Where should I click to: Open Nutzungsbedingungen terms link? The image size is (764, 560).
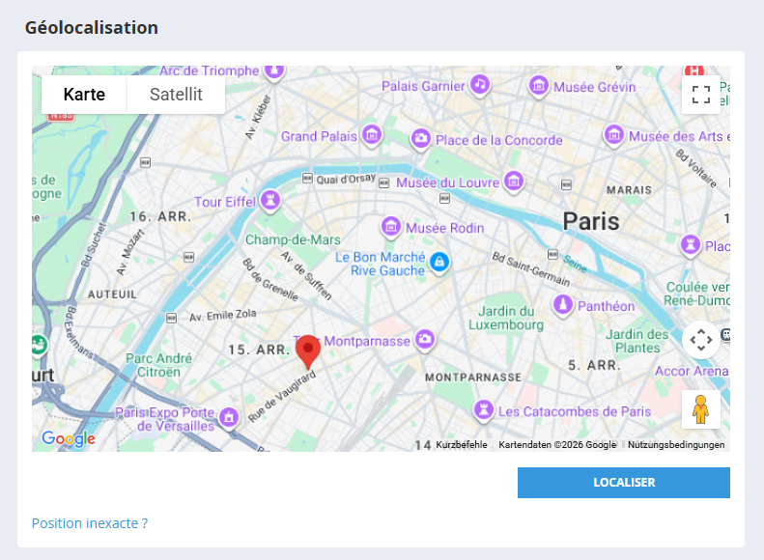(x=676, y=444)
